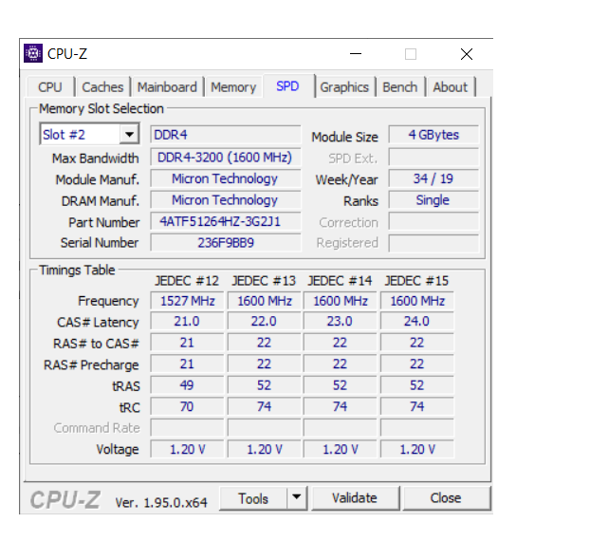Expand the Slot #2 dropdown arrow

tap(129, 134)
